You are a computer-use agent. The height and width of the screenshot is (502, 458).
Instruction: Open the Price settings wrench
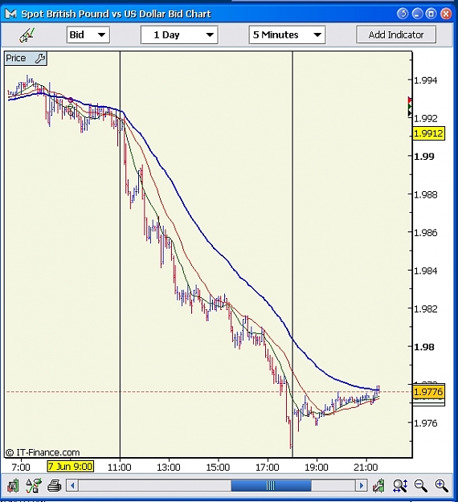click(40, 59)
